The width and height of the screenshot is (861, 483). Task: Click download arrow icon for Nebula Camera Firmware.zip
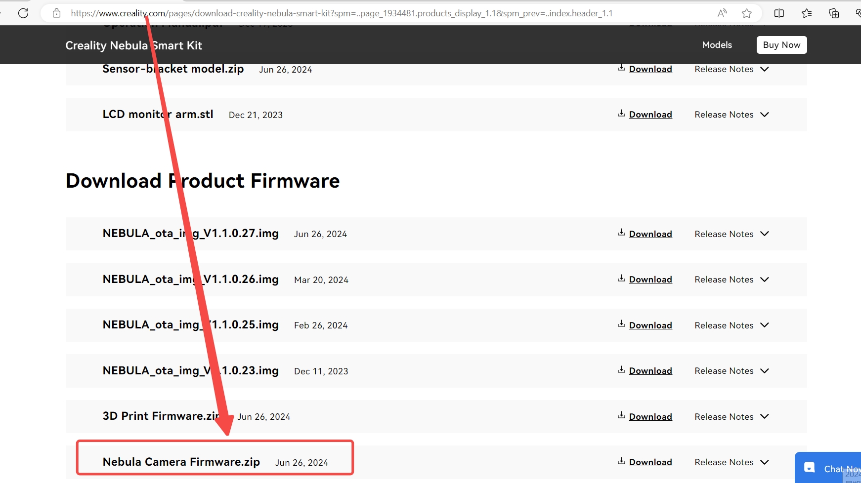pyautogui.click(x=621, y=461)
